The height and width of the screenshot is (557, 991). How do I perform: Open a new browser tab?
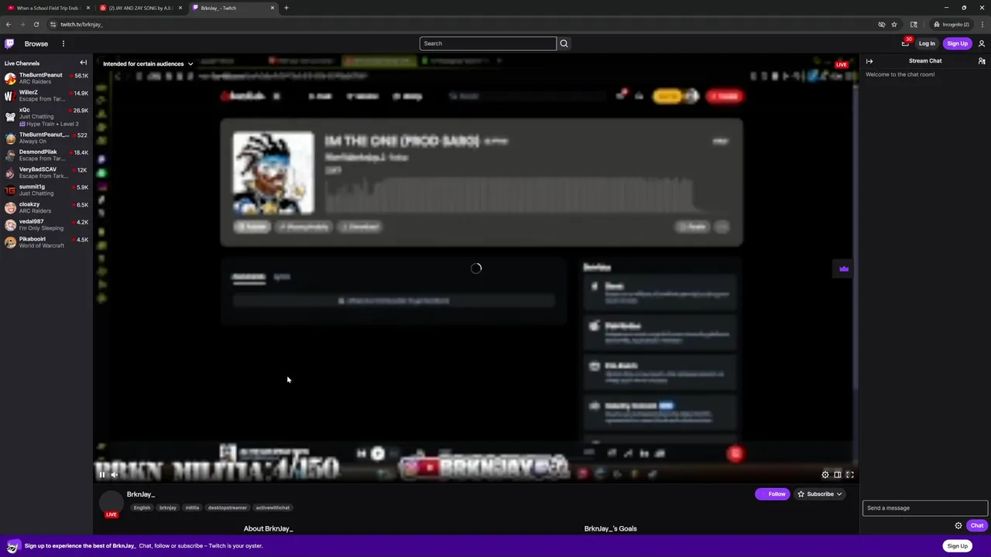click(x=286, y=8)
